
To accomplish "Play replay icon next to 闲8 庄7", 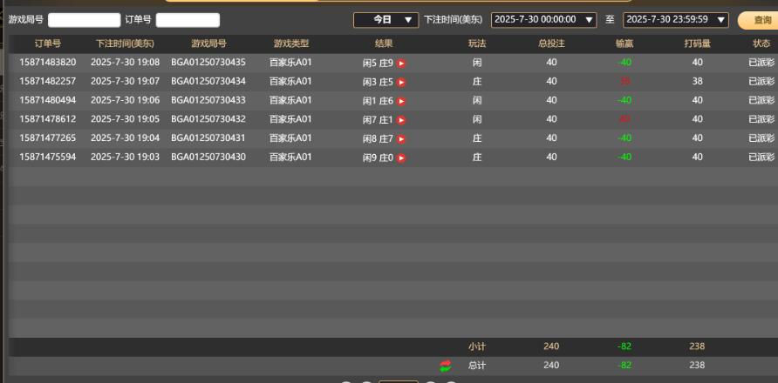I will (402, 138).
